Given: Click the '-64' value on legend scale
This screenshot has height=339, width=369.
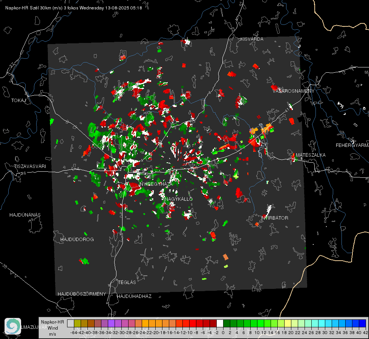Looking at the screenshot, I should pos(74,333).
